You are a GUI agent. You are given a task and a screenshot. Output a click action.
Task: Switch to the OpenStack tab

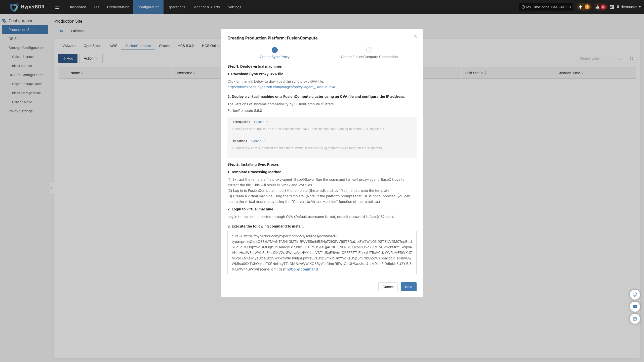pos(93,46)
